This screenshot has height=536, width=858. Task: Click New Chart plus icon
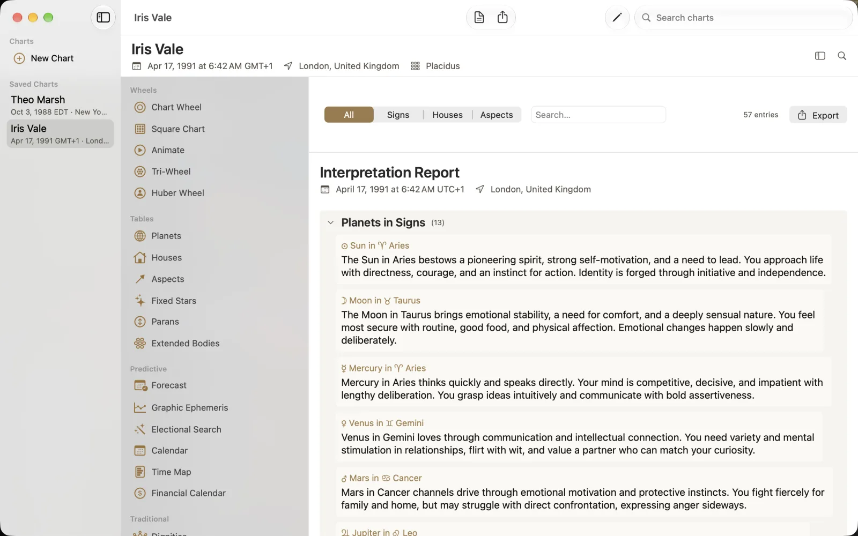pyautogui.click(x=19, y=58)
